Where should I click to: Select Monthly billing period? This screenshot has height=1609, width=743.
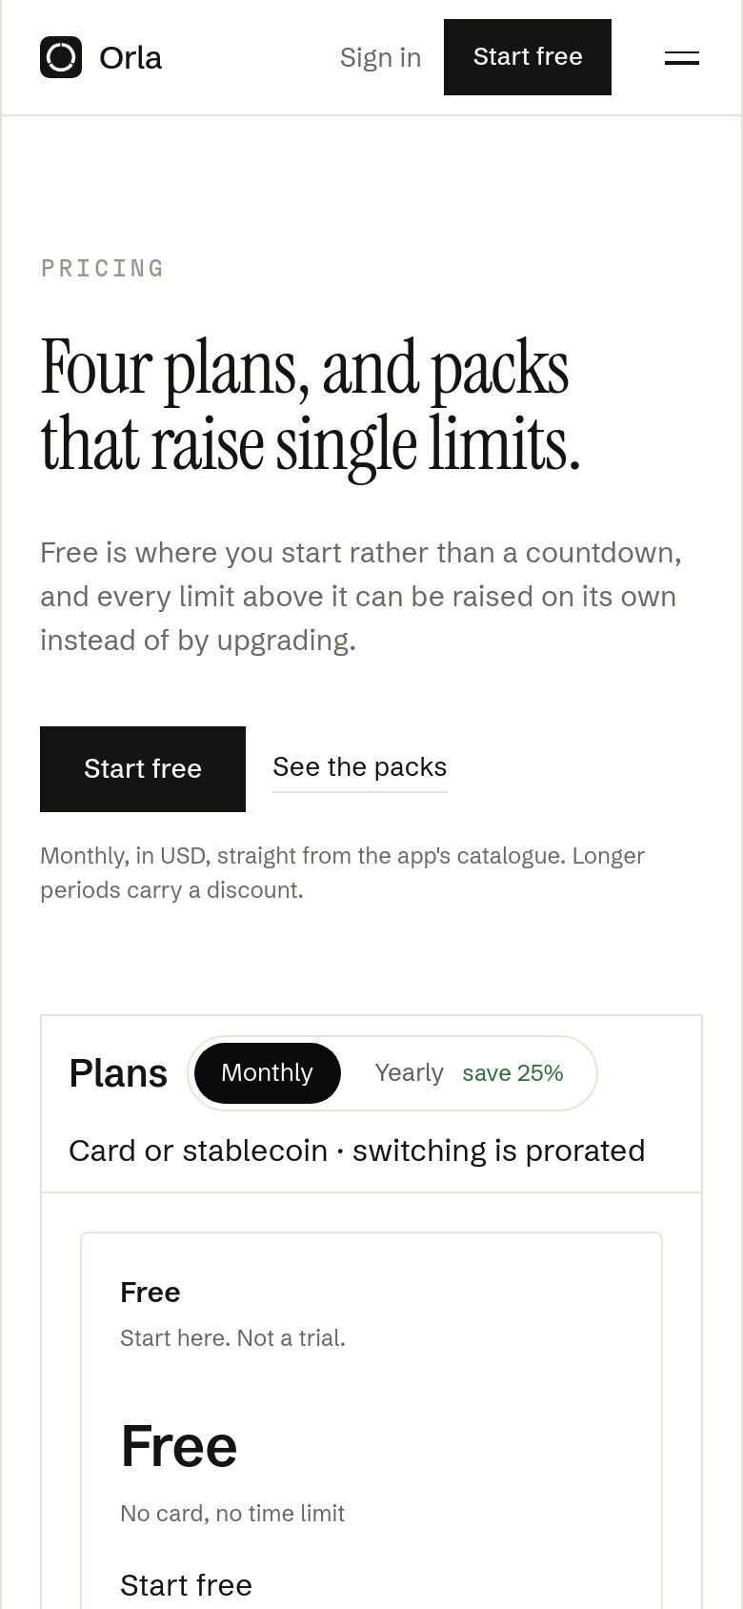pos(267,1073)
